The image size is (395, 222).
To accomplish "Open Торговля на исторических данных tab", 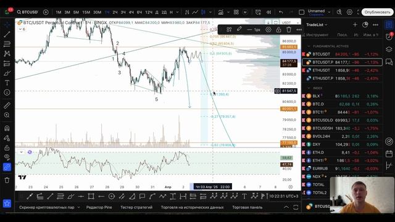I will tap(192, 207).
